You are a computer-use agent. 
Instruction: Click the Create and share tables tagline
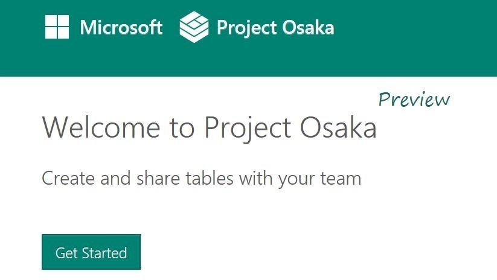[202, 179]
